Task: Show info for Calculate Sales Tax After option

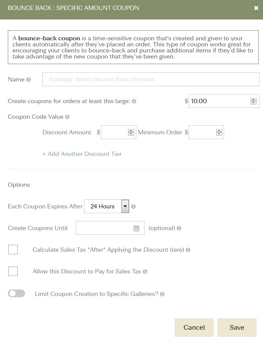Action: click(188, 250)
